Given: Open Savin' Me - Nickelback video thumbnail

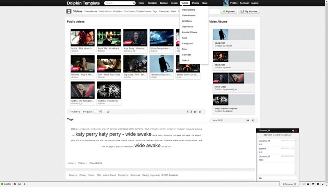Looking at the screenshot, I should 109,38.
